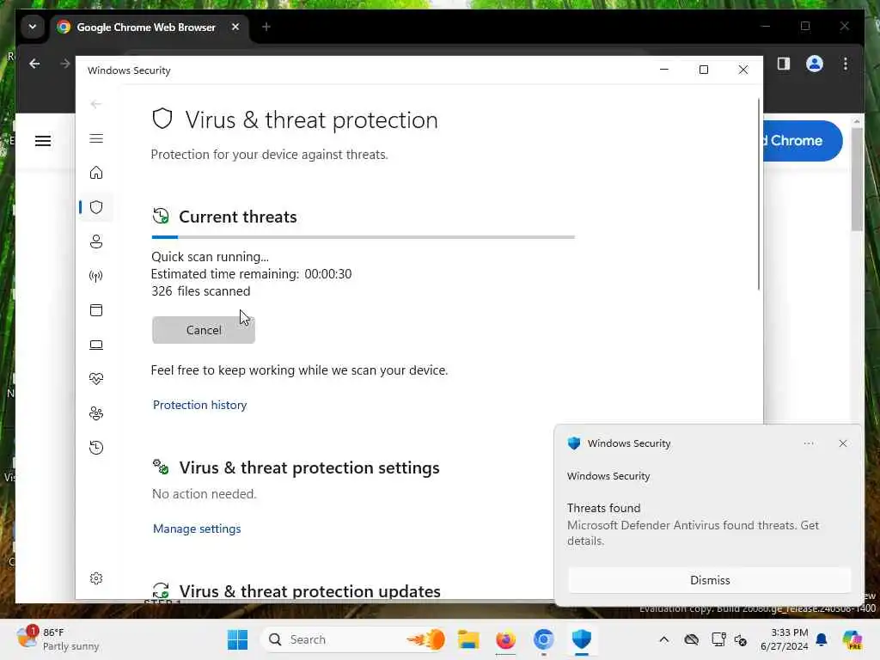This screenshot has height=660, width=880.
Task: Switch to Google Chrome Web Browser tab
Action: click(x=146, y=27)
